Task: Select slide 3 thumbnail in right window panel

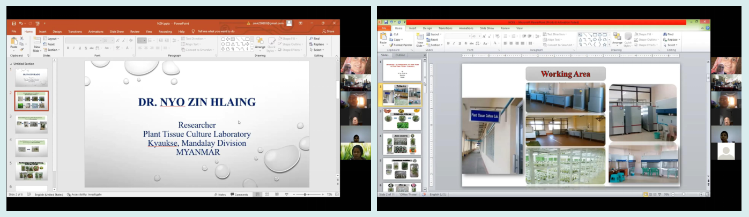Action: click(402, 120)
